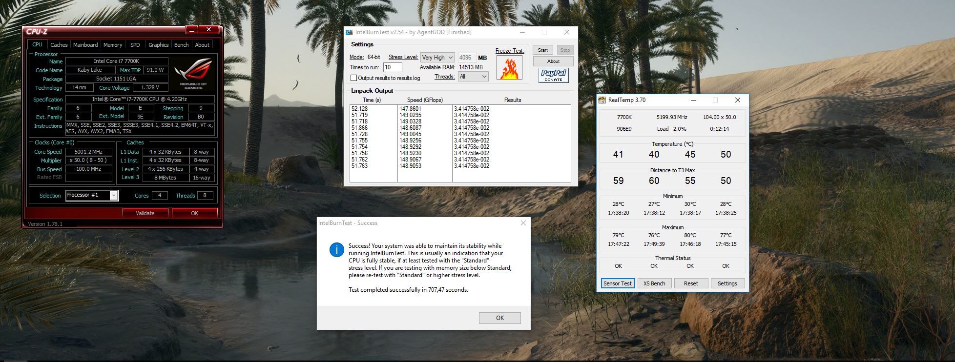This screenshot has width=955, height=362.
Task: Click the Max TDP 91.0 W value
Action: (x=155, y=70)
